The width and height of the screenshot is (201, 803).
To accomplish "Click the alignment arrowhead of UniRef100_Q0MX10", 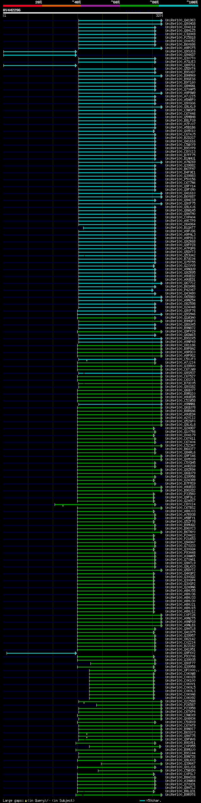I will (154, 131).
